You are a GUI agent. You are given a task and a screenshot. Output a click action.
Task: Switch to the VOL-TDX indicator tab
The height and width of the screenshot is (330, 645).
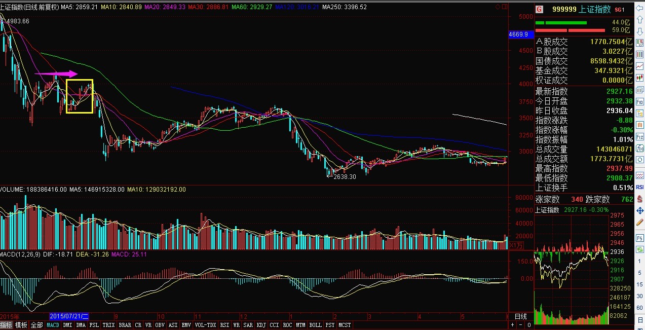(206, 325)
